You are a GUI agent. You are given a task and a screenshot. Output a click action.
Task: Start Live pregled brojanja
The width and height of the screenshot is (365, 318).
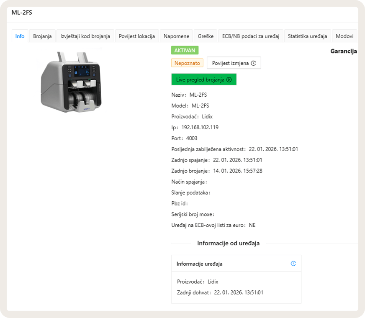point(204,79)
